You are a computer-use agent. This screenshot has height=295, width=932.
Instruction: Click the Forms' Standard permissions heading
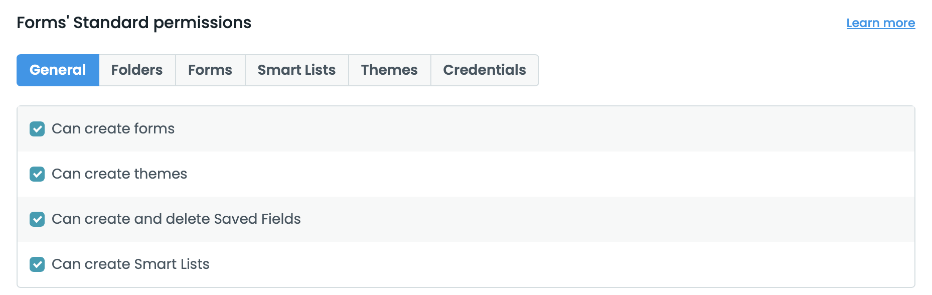[x=134, y=23]
